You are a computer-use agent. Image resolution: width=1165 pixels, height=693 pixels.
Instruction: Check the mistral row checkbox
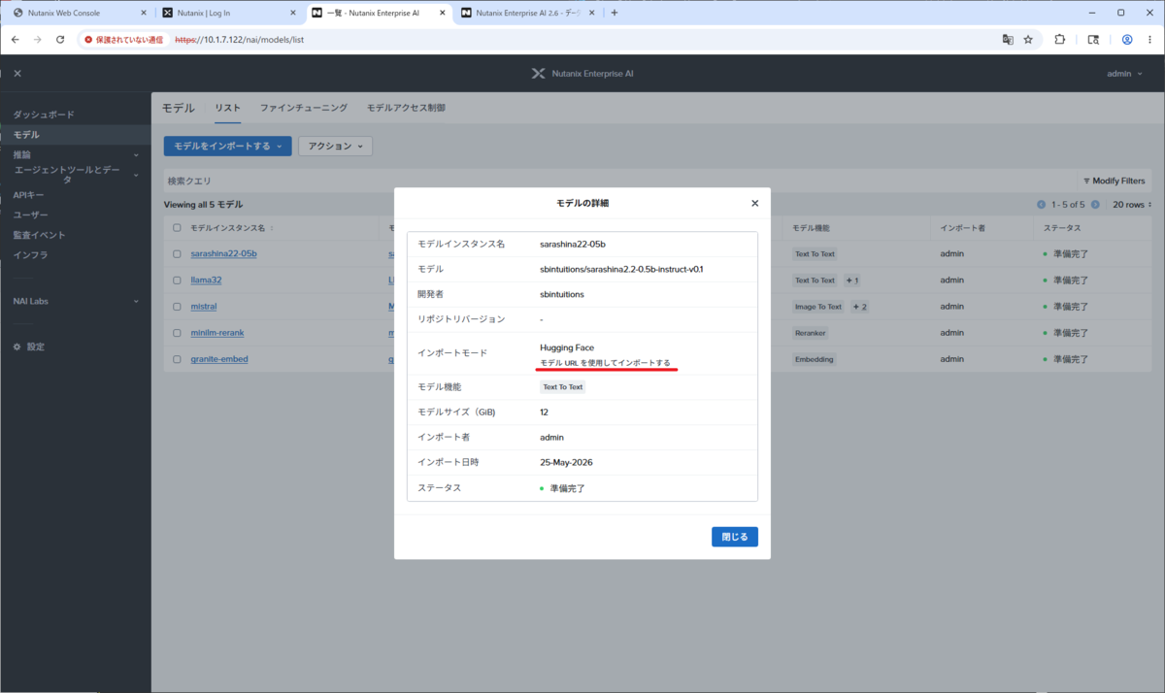(x=177, y=307)
